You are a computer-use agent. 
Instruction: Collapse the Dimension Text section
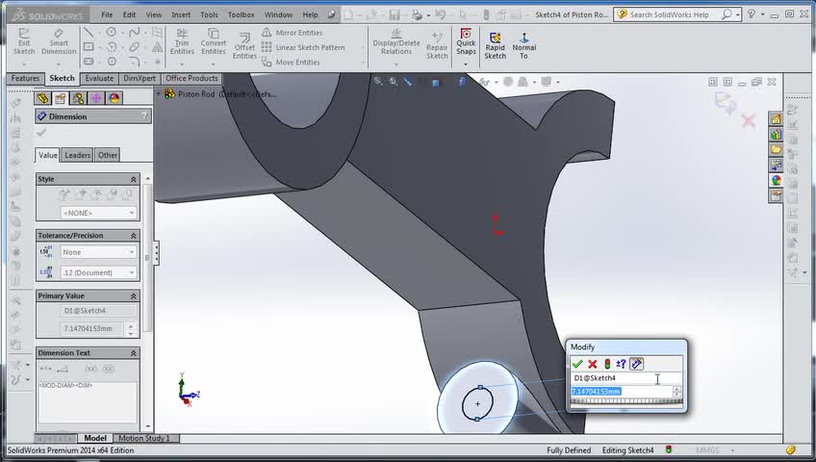(x=133, y=353)
